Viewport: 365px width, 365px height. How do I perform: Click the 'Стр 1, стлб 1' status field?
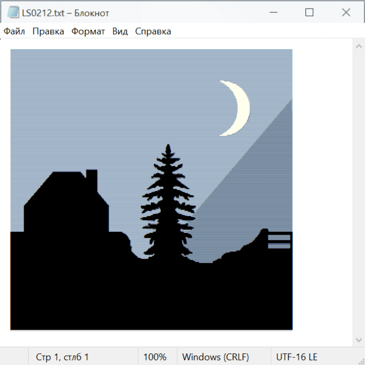point(62,357)
